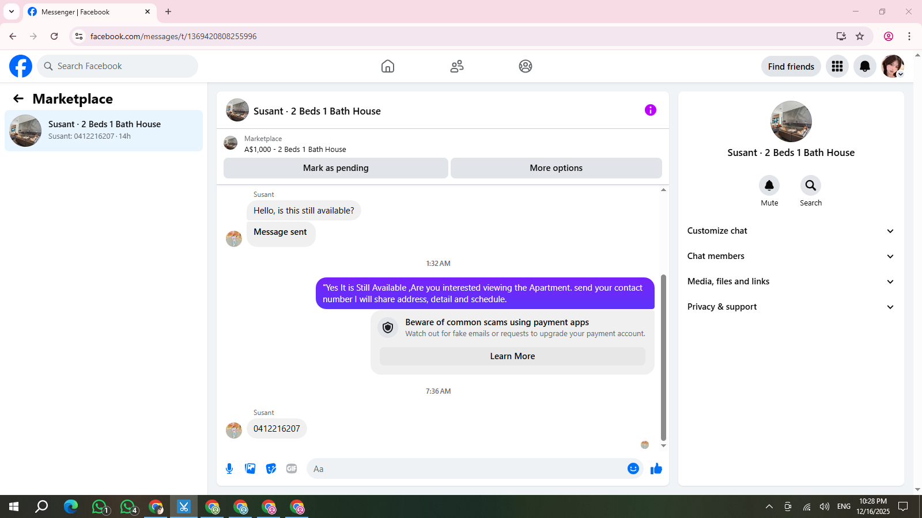Screen dimensions: 922x518
Task: Open Windows action center notifications
Action: [903, 506]
